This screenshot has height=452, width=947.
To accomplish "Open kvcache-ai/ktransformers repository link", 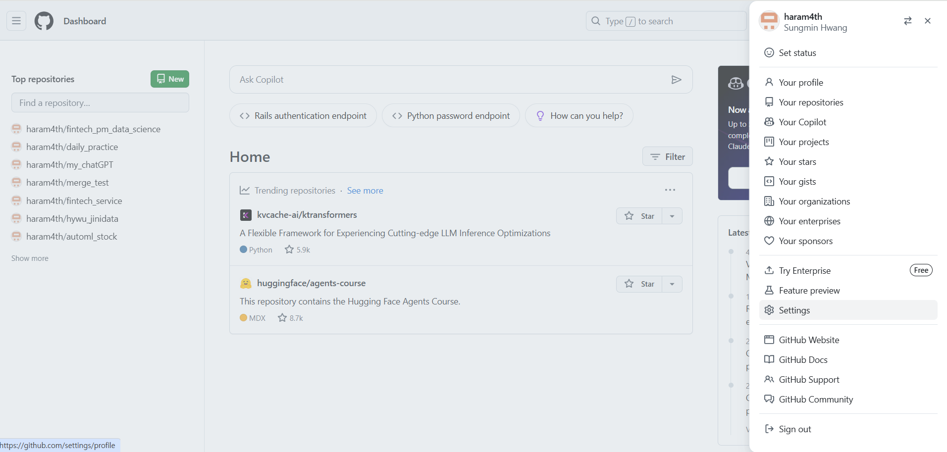I will pos(307,215).
